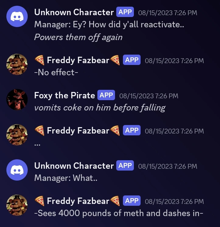The image size is (220, 227).
Task: Click Freddy Fazbear's avatar beside the "-No effect-" message
Action: pyautogui.click(x=17, y=64)
